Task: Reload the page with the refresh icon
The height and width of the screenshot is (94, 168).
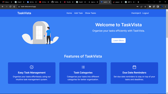Action: (10, 7)
